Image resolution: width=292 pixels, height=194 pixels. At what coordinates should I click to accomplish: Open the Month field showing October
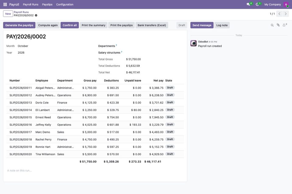pyautogui.click(x=23, y=46)
